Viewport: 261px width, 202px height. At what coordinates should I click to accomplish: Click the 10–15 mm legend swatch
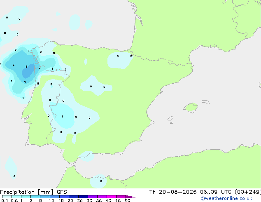54,197
